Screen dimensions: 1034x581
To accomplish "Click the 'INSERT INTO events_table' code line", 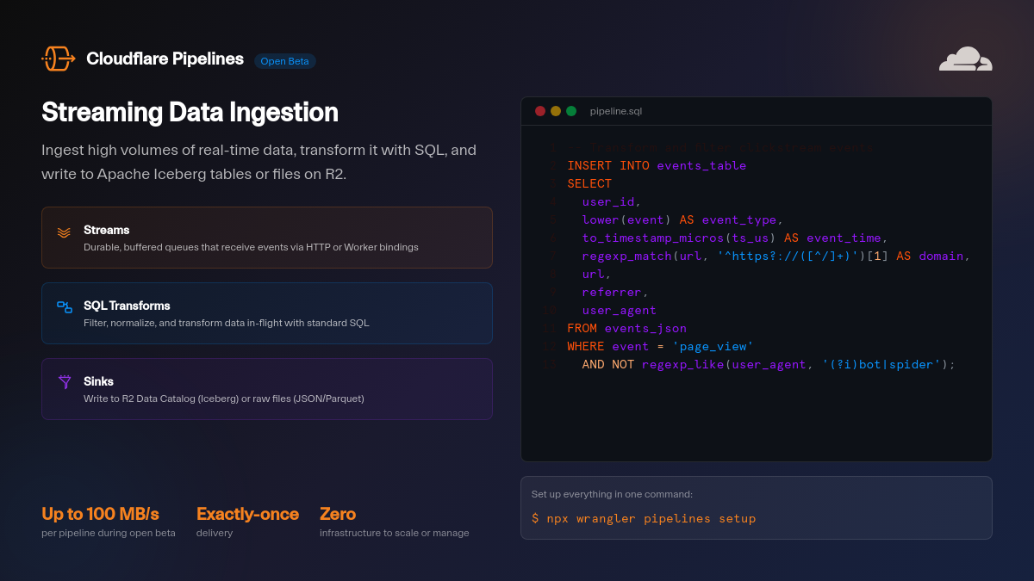I will (x=657, y=165).
